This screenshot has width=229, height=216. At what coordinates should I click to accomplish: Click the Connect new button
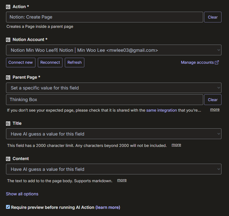pos(21,63)
